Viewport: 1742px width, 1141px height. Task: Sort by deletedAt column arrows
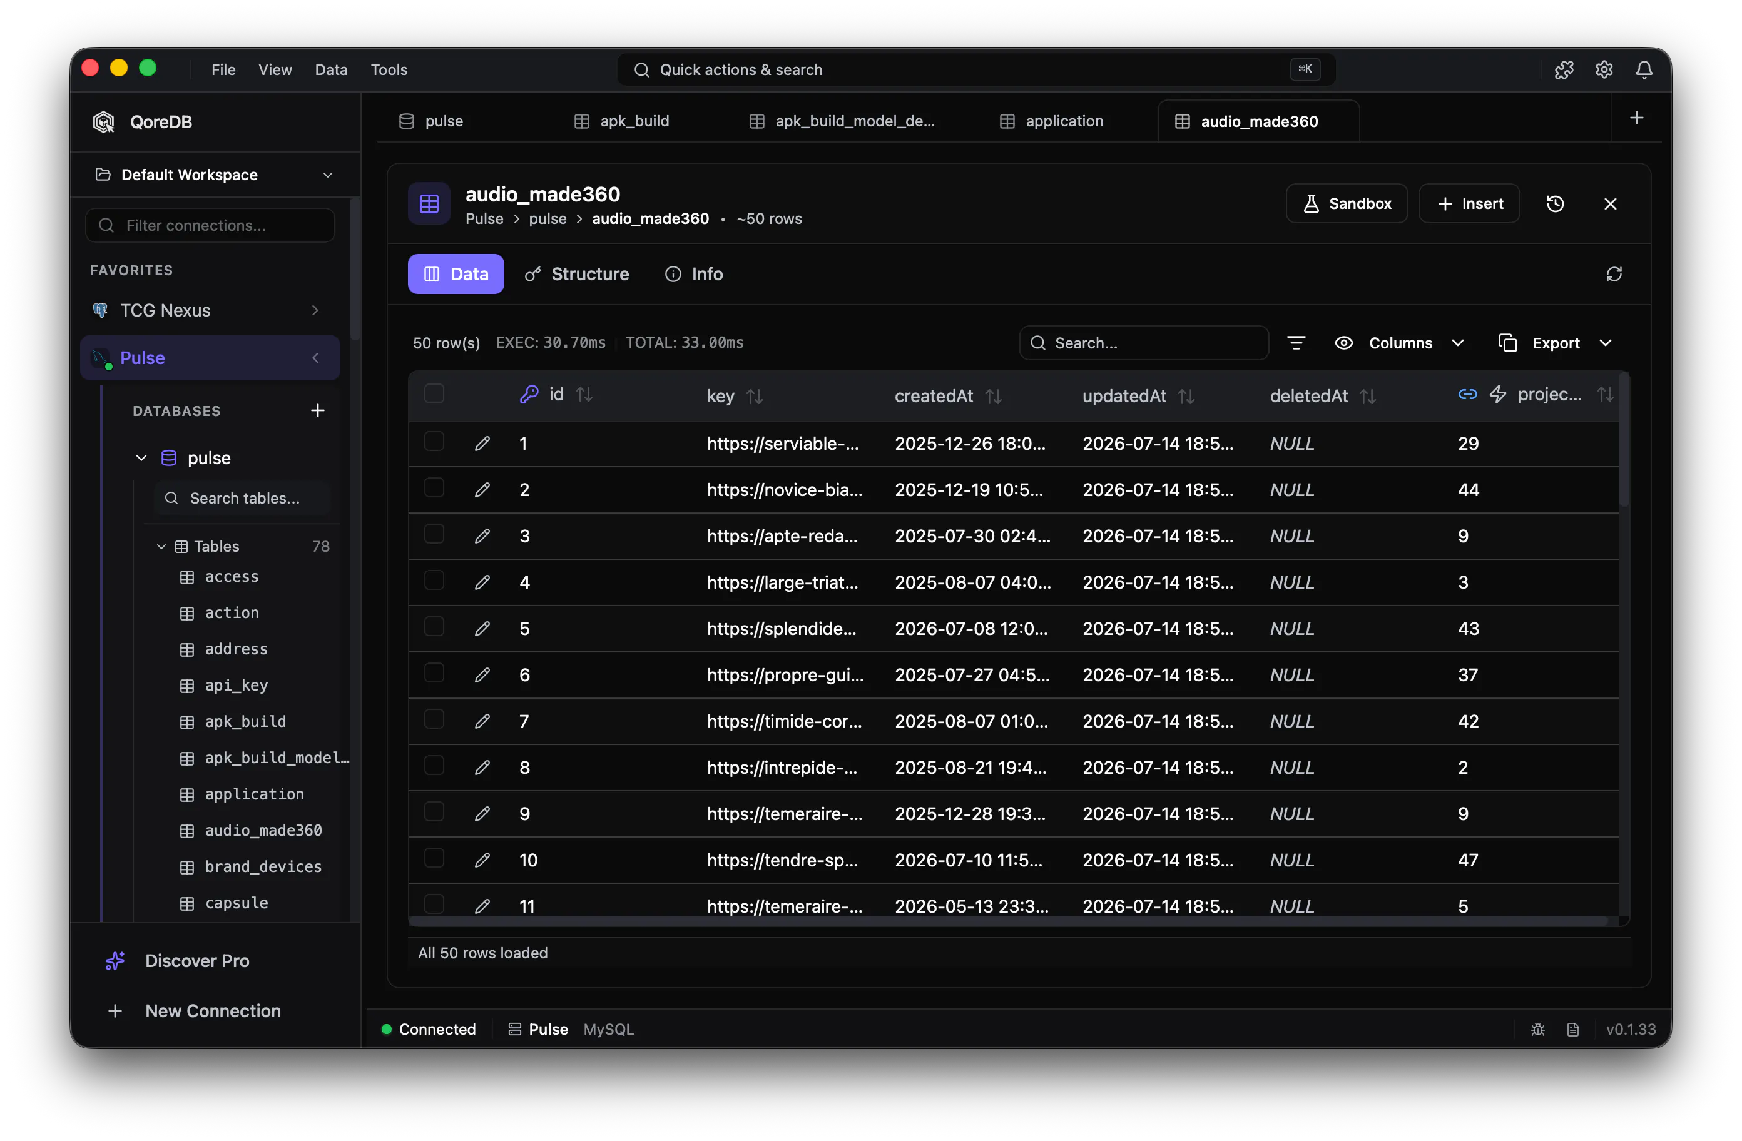1368,396
